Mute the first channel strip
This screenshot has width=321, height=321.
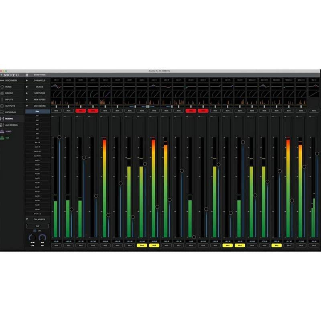click(x=56, y=110)
